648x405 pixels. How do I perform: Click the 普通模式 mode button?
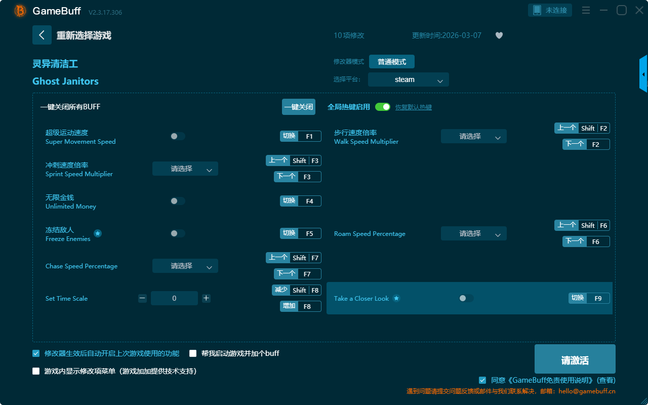pos(391,62)
